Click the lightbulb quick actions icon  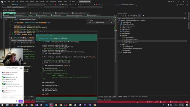click(x=11, y=38)
